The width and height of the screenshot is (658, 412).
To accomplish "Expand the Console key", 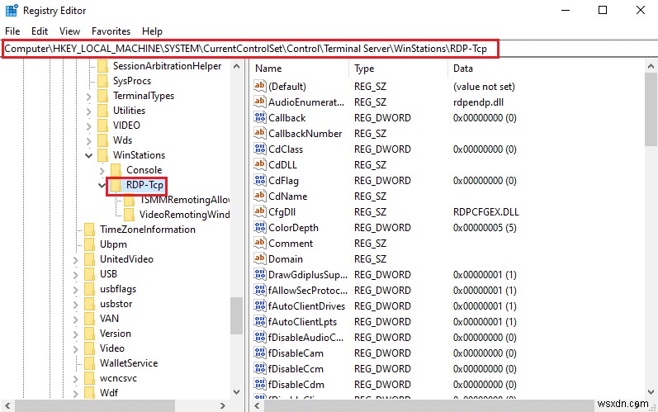I will click(102, 171).
